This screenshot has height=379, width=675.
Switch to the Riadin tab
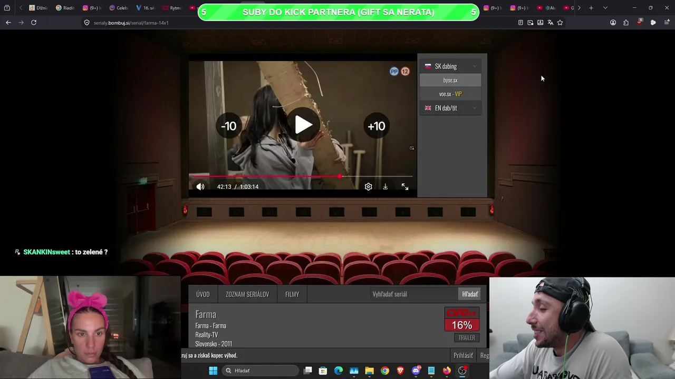65,8
